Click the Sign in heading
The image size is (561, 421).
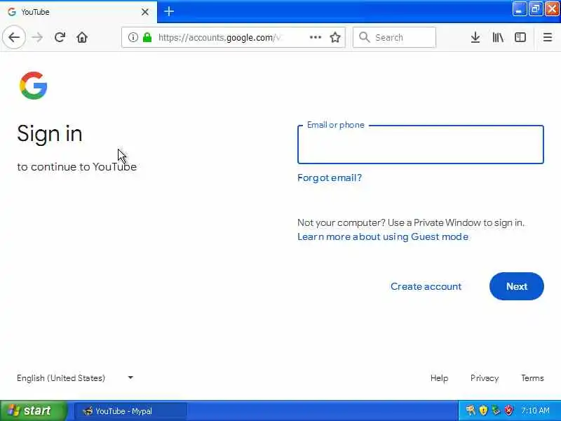(50, 134)
